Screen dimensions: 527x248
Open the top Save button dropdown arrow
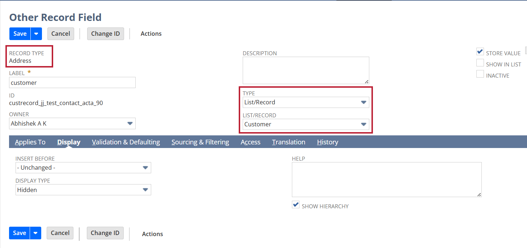pos(36,34)
